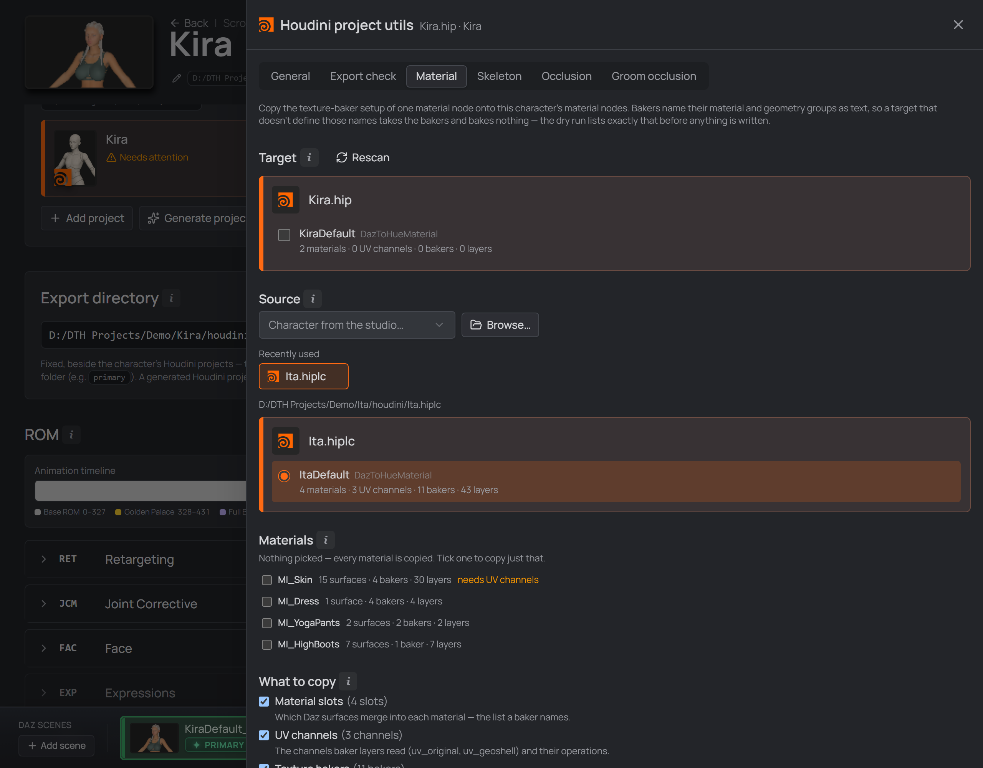Select the ItaDefault radio button
983x768 pixels.
click(284, 476)
